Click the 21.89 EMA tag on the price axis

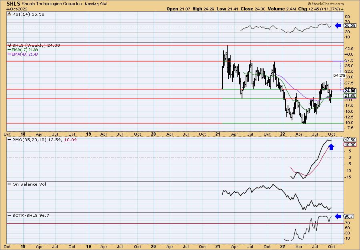point(350,96)
